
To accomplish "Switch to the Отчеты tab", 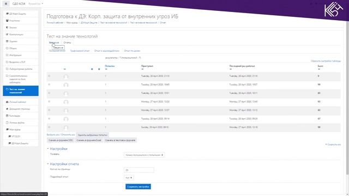I will point(67,42).
